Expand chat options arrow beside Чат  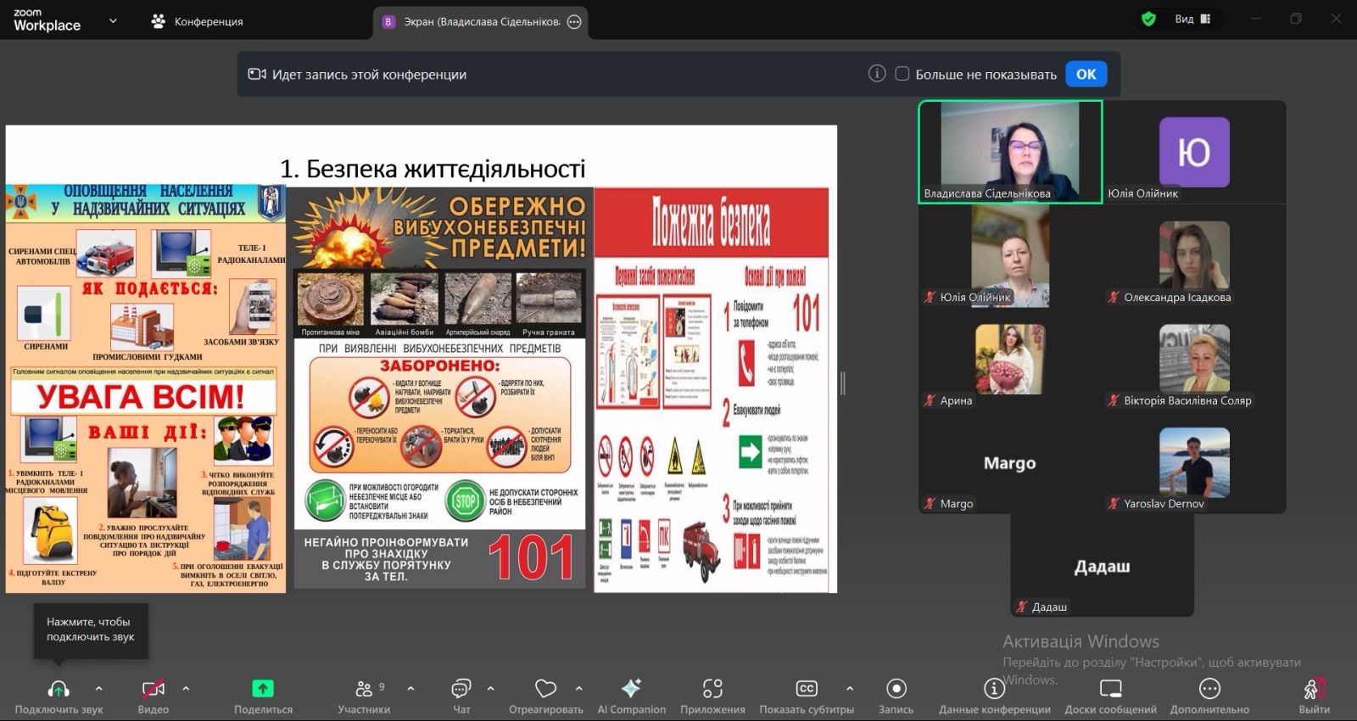coord(490,689)
